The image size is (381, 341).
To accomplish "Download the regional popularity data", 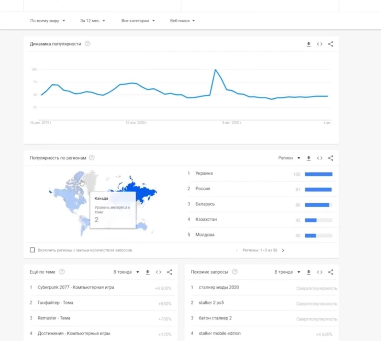I will [308, 158].
